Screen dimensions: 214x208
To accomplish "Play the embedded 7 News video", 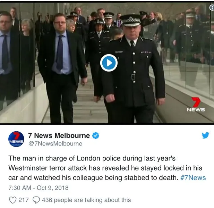I will click(x=109, y=63).
